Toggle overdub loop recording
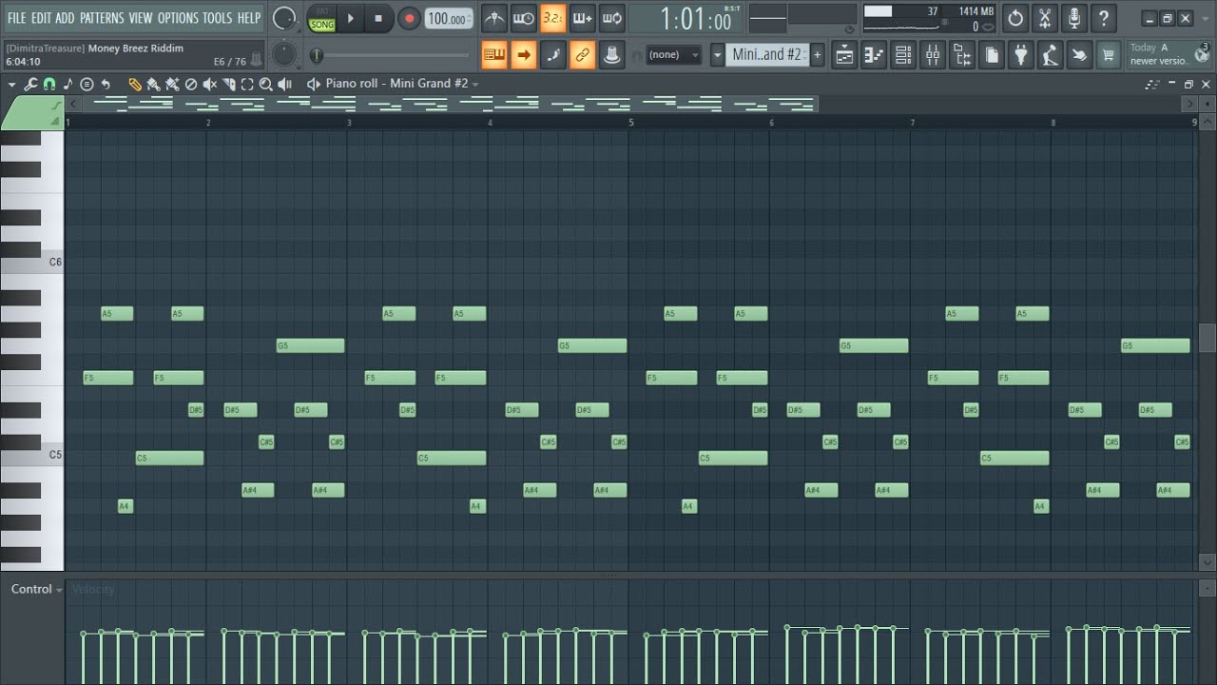The image size is (1217, 685). point(583,18)
